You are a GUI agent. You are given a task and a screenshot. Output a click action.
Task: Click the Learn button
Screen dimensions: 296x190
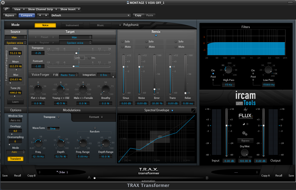click(15, 102)
